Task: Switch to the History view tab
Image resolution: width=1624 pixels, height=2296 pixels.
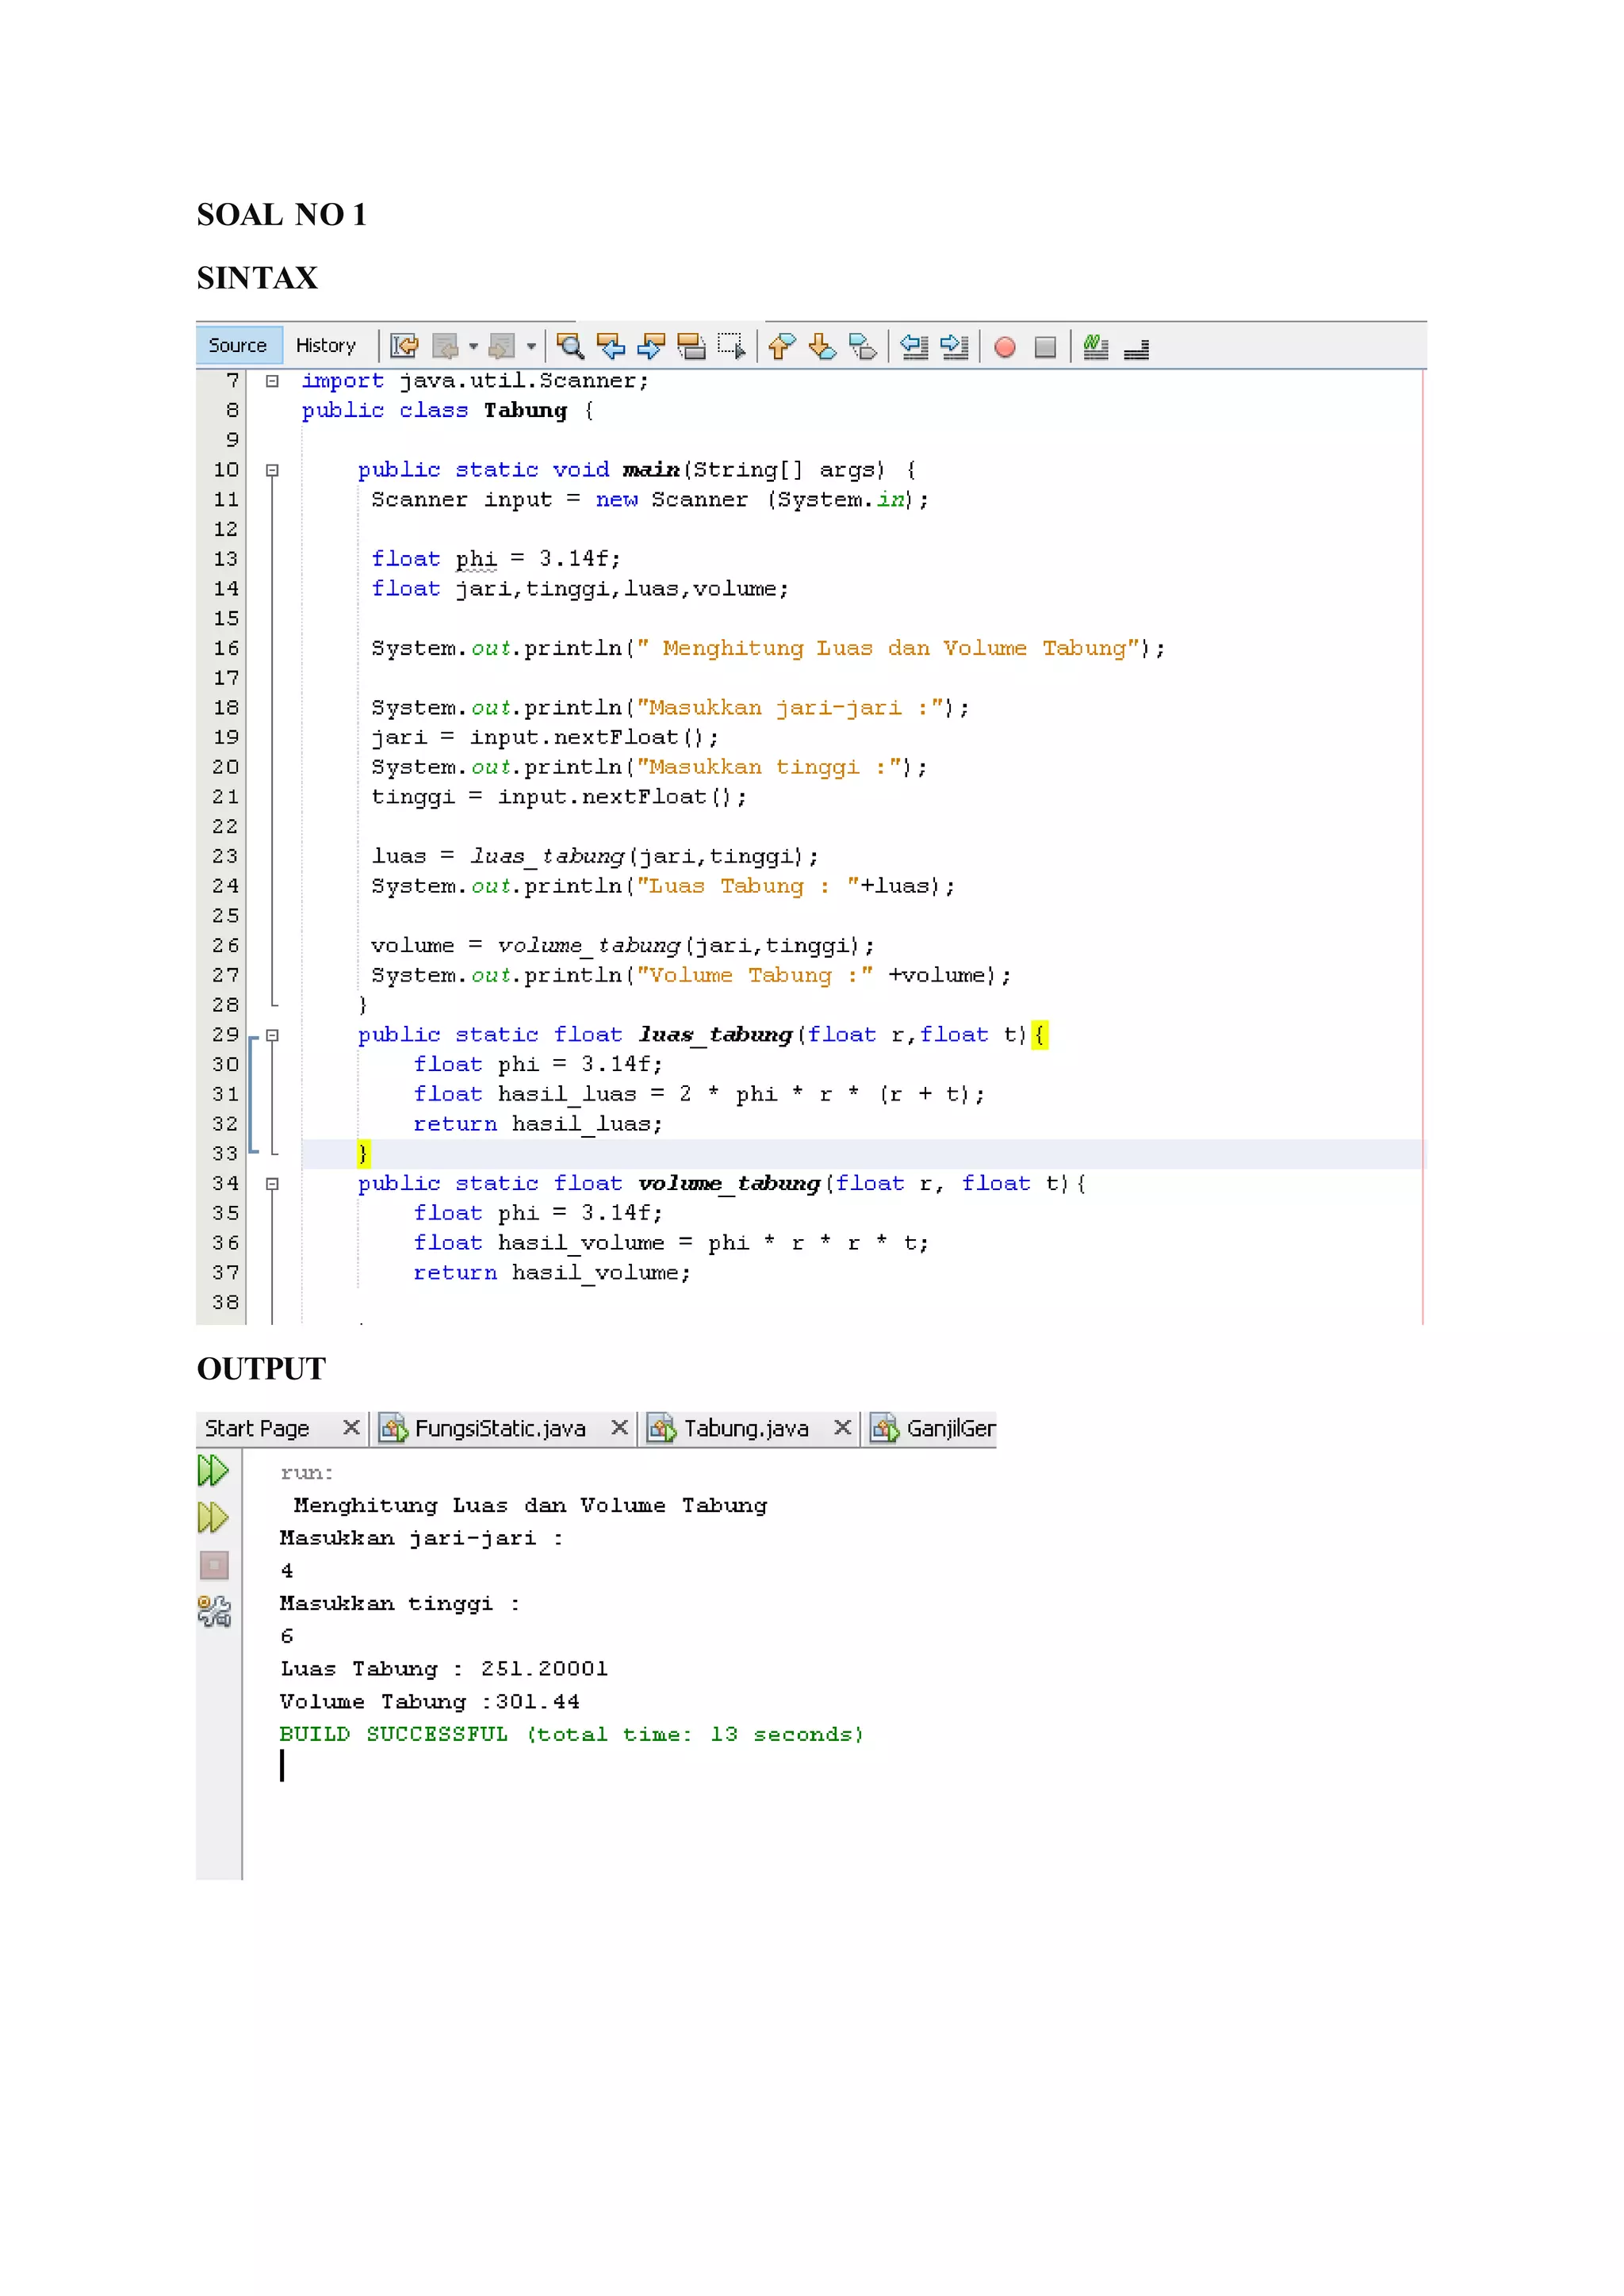Action: click(x=325, y=346)
